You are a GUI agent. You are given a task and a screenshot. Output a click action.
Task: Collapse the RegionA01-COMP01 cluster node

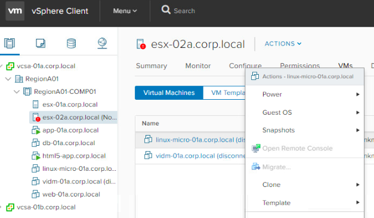tap(17, 91)
